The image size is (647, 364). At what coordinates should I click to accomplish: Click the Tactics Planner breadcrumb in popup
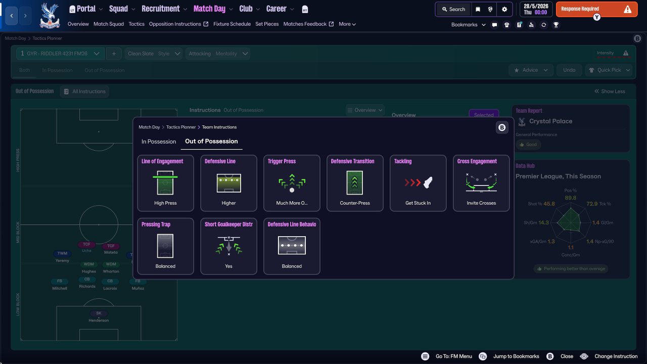pos(181,127)
